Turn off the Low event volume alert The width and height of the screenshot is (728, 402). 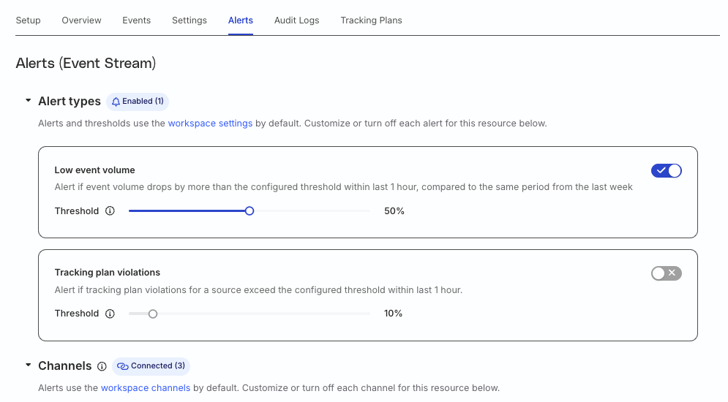(x=667, y=170)
